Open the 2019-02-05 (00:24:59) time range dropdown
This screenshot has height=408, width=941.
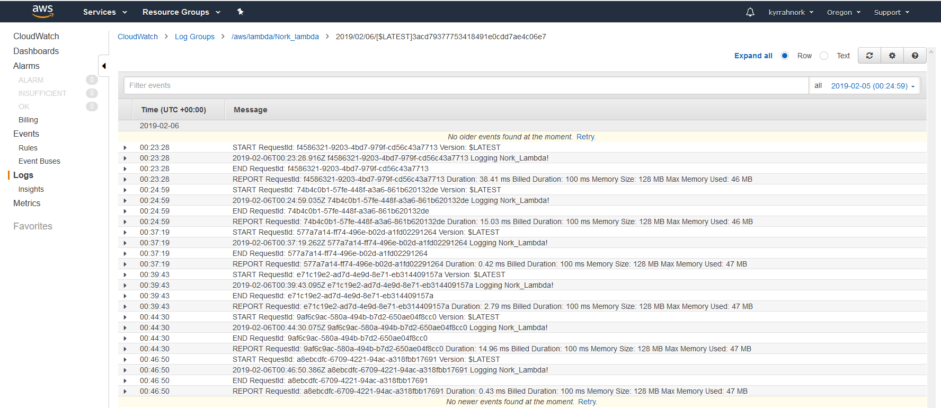873,86
